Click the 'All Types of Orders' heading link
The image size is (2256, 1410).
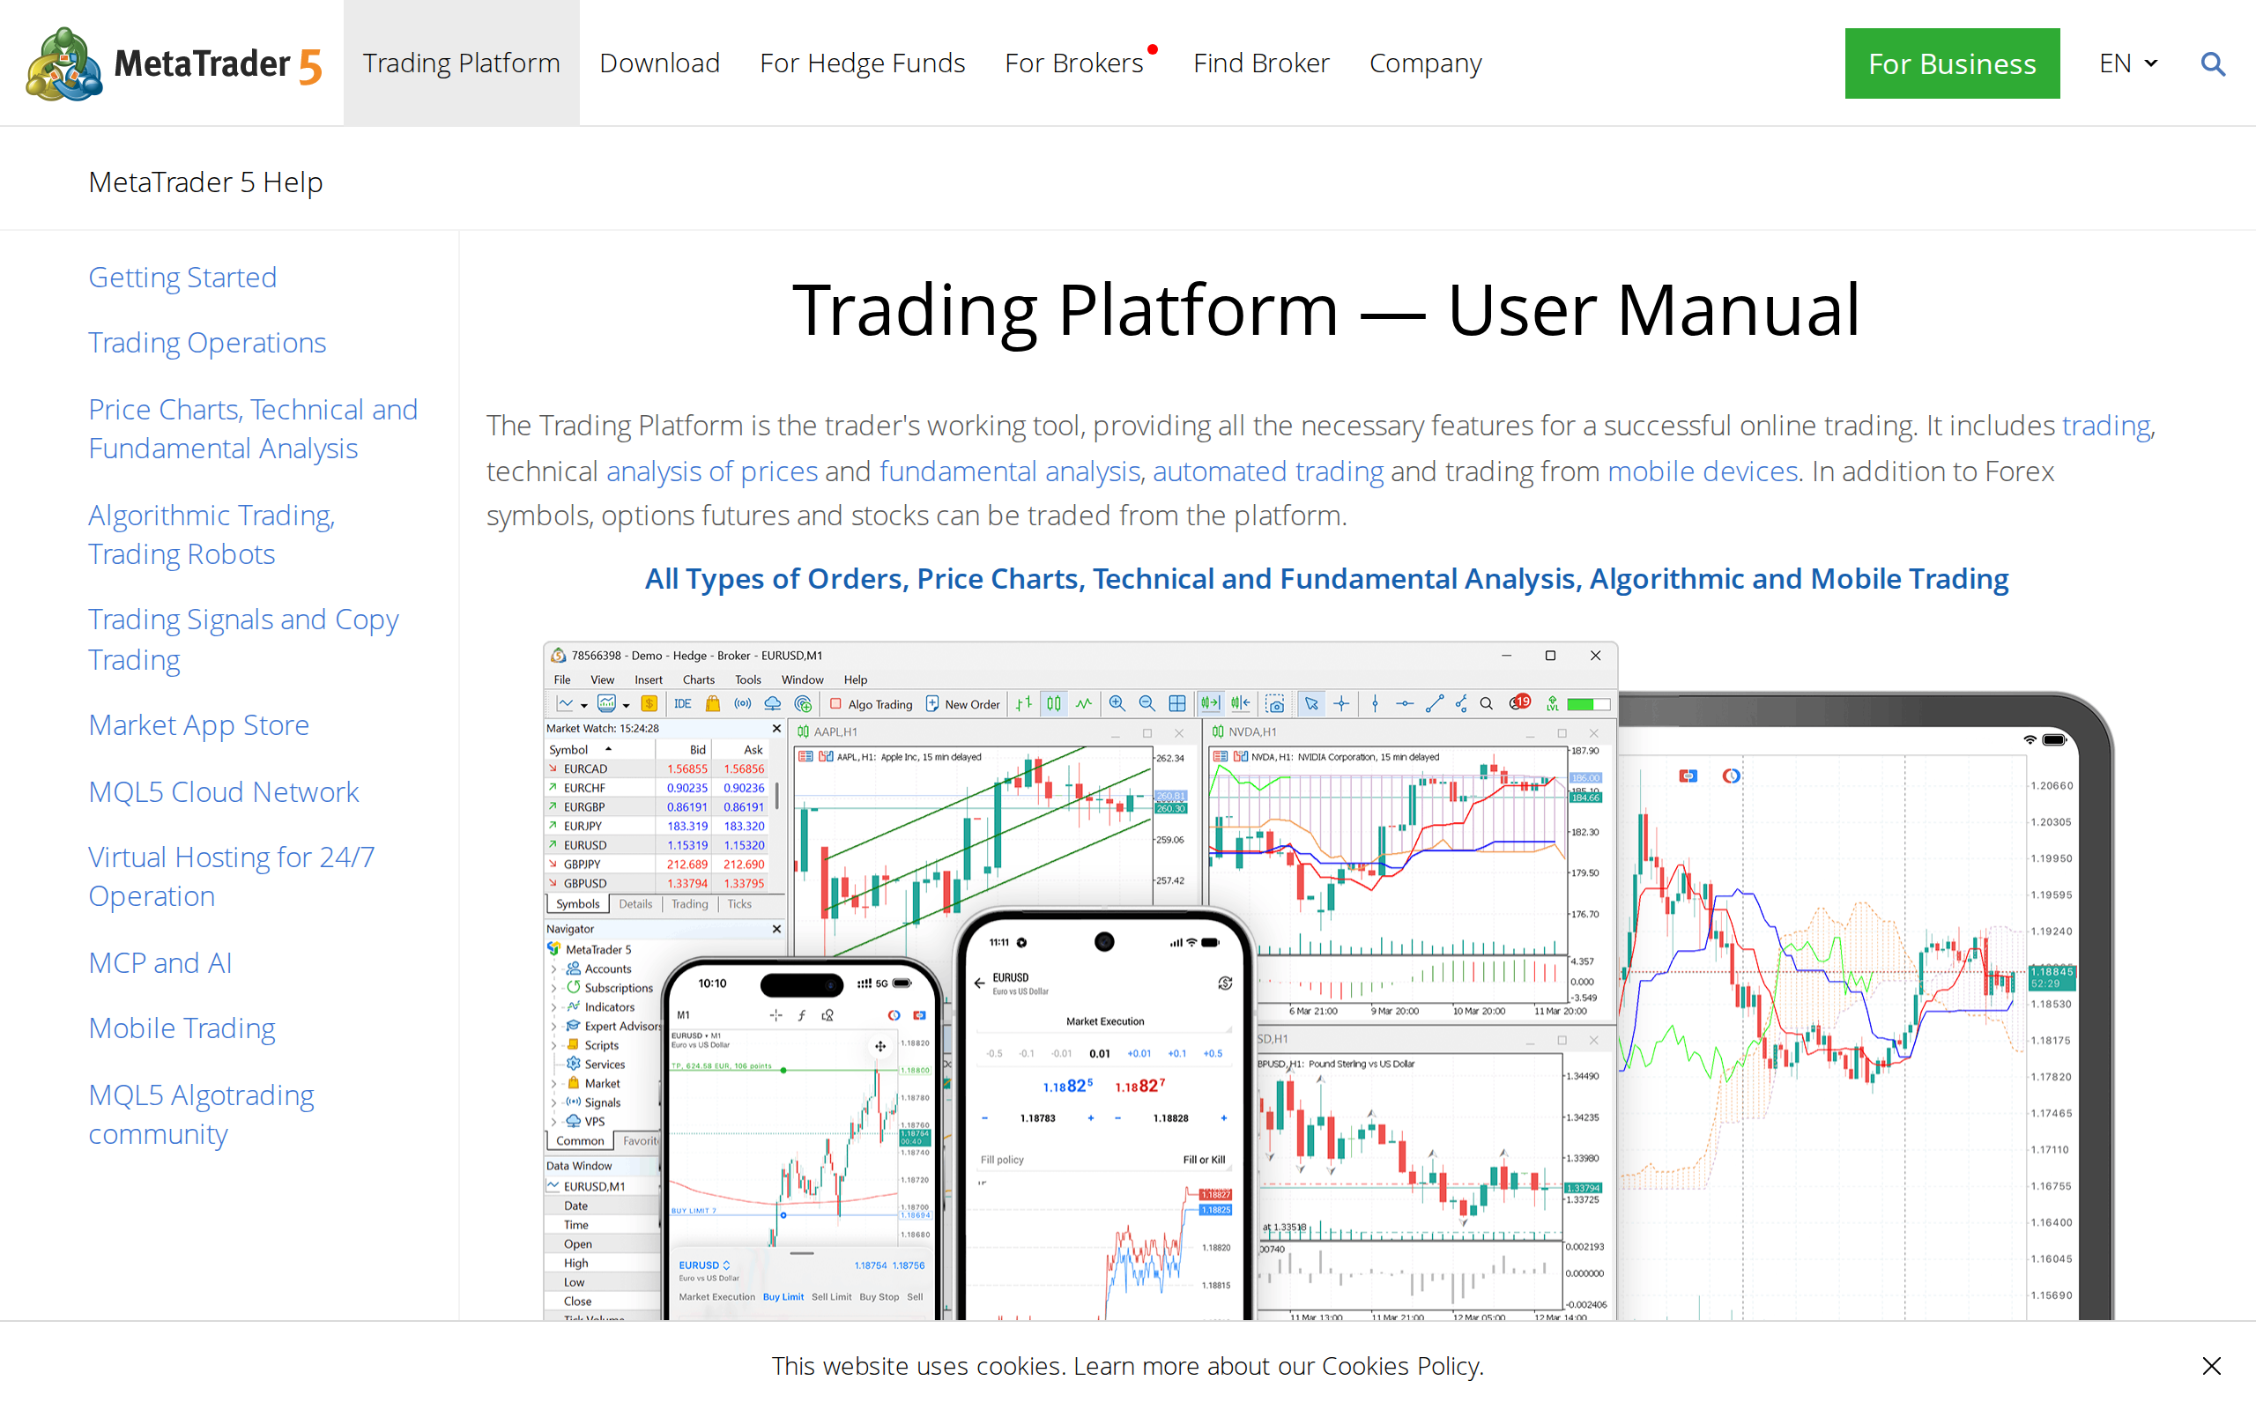pyautogui.click(x=1325, y=579)
